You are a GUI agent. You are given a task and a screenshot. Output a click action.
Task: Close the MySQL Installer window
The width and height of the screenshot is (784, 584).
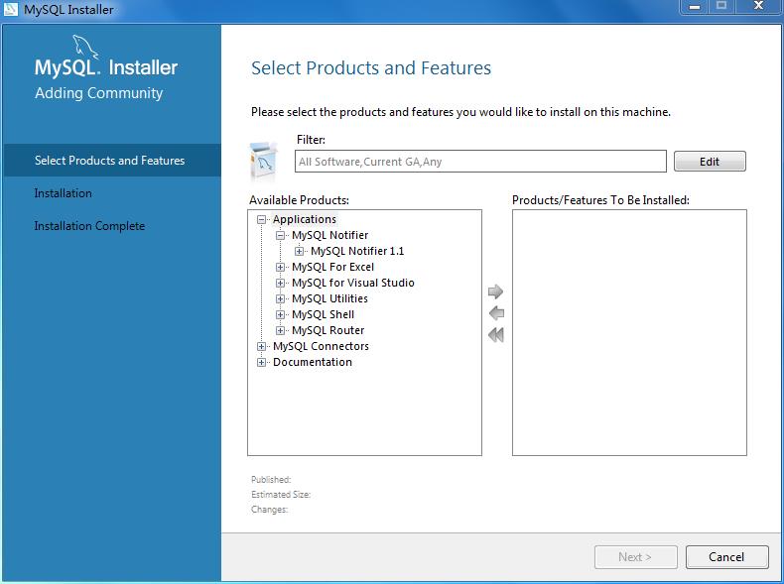758,6
